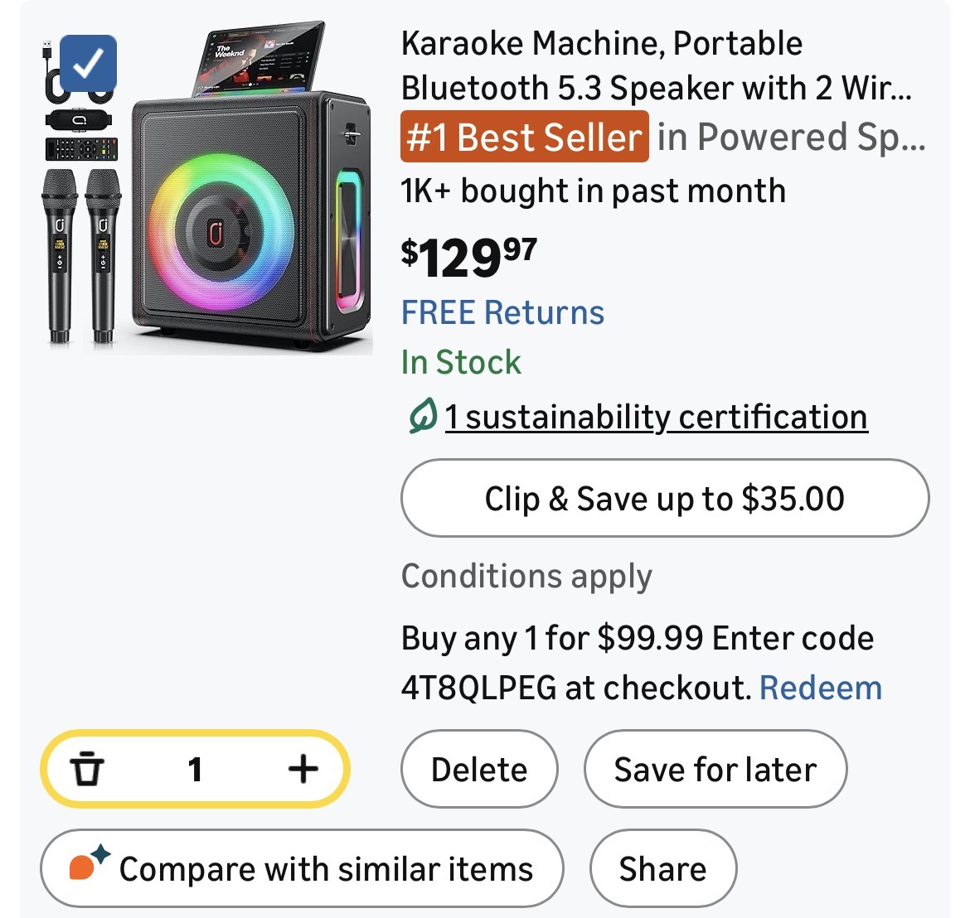Click the $129.97 price

pyautogui.click(x=468, y=258)
